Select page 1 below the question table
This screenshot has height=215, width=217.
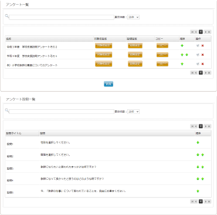click(201, 201)
